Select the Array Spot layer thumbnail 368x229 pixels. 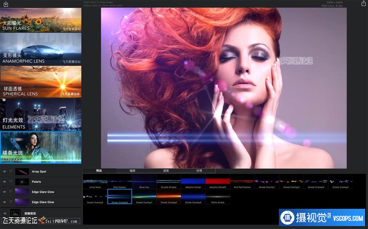(x=22, y=171)
